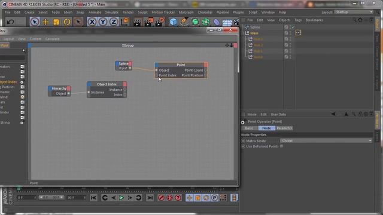Toggle Y axis lock
Image resolution: width=383 pixels, height=215 pixels.
(103, 22)
